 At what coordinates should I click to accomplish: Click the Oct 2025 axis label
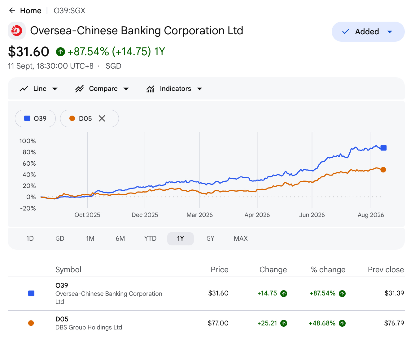pos(87,215)
